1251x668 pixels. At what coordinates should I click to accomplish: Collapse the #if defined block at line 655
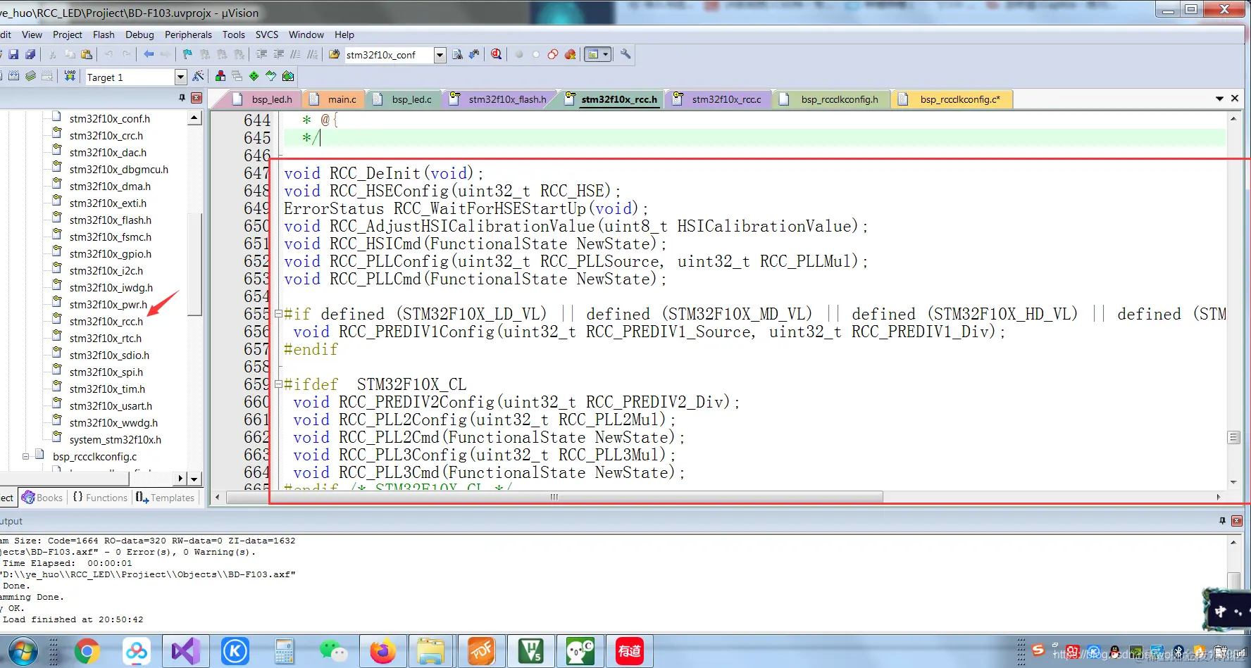(278, 314)
